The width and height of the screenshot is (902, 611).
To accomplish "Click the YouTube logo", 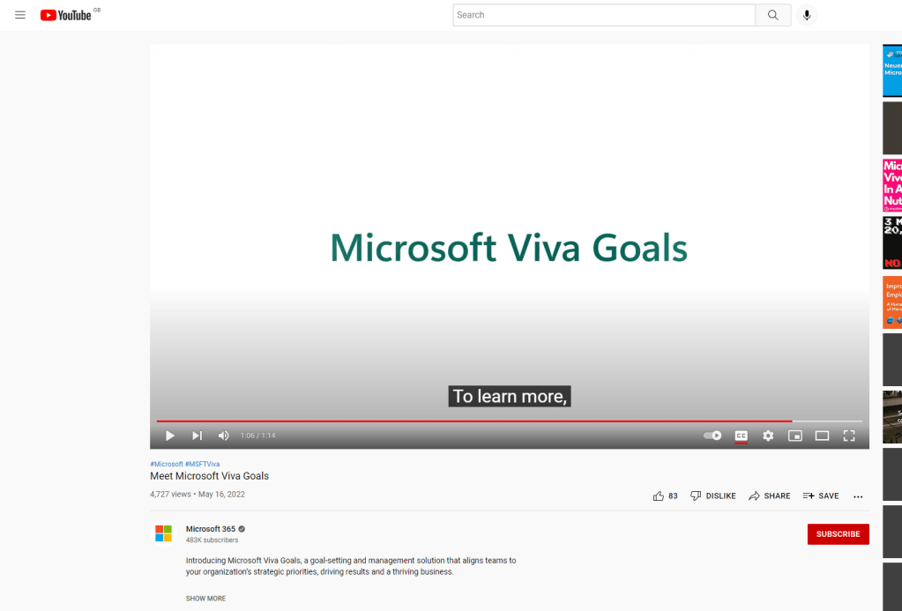I will click(66, 15).
